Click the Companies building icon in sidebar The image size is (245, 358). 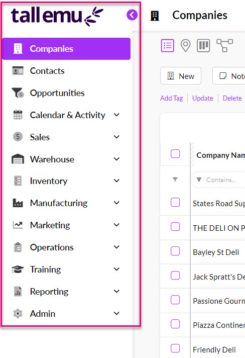pos(18,49)
